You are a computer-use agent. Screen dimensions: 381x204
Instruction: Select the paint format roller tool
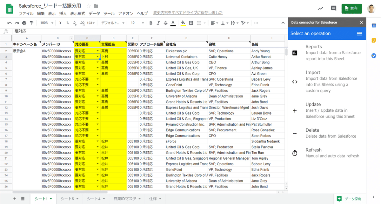[31, 23]
